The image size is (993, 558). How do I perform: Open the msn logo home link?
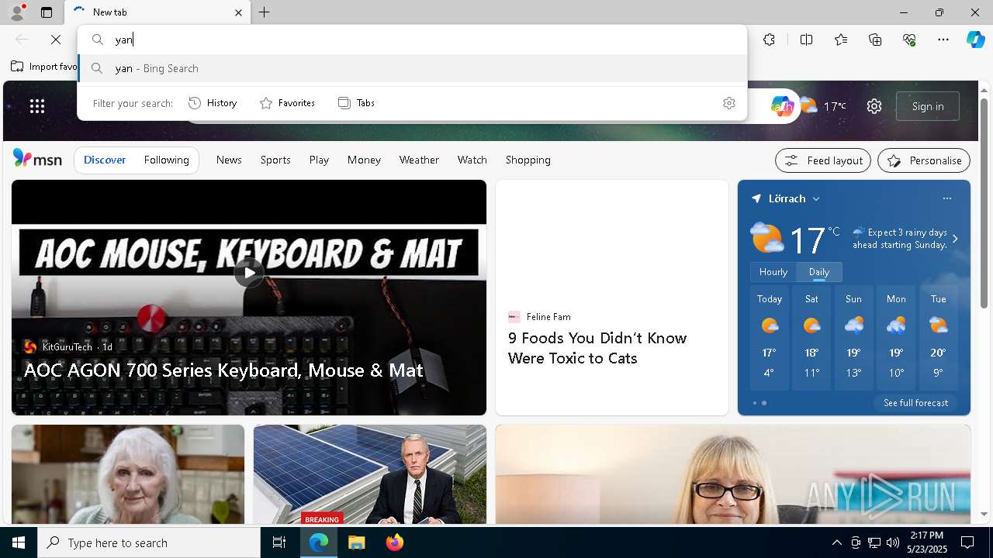click(x=37, y=159)
